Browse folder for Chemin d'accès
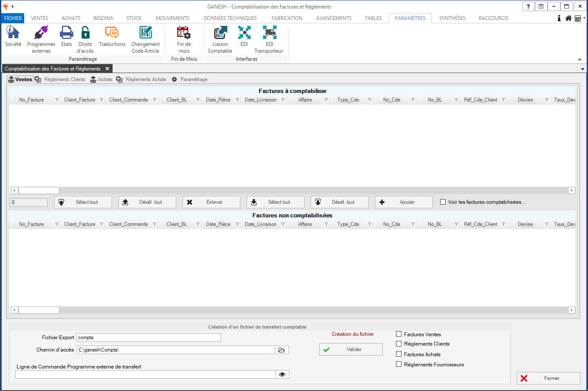This screenshot has width=588, height=391. pos(282,350)
